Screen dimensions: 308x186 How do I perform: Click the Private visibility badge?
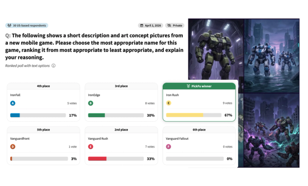[175, 26]
